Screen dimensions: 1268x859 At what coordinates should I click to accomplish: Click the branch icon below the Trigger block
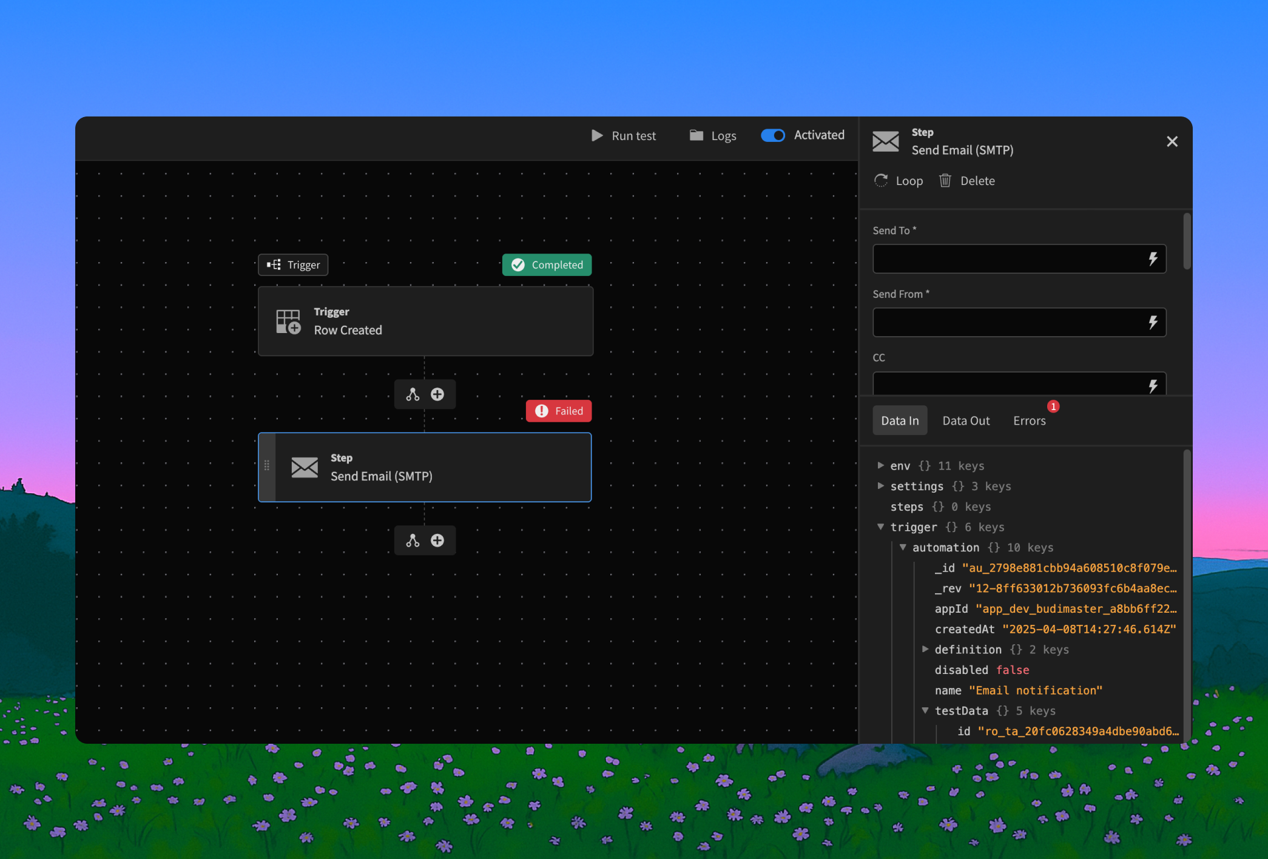[413, 395]
